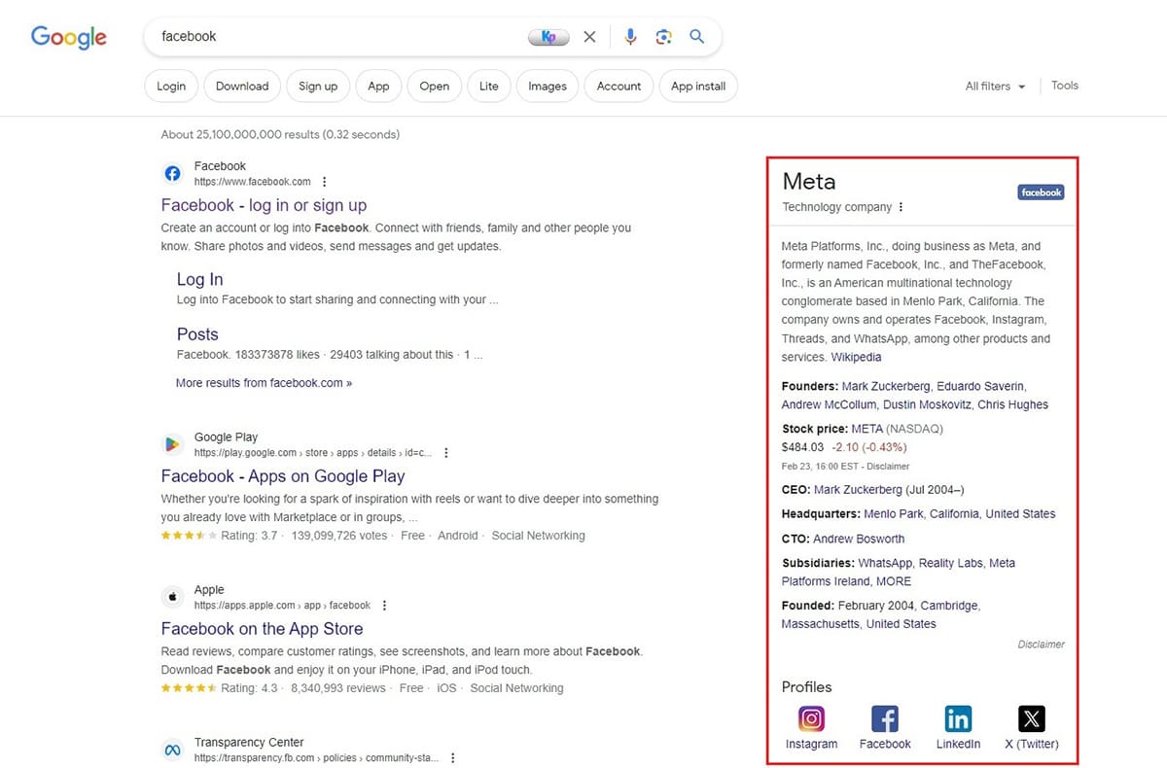Click the facebook logo badge in Meta panel
This screenshot has height=768, width=1167.
point(1041,192)
